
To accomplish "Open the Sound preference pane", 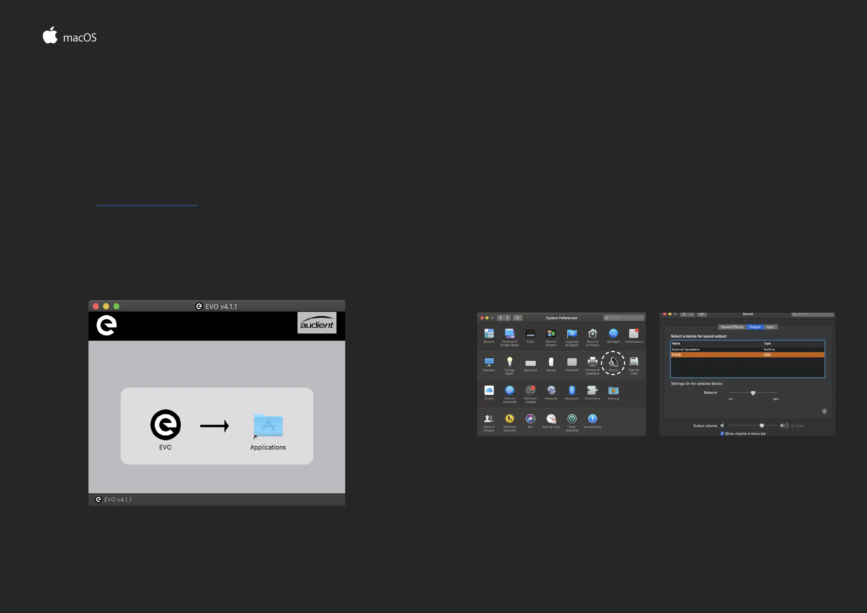I will (613, 362).
